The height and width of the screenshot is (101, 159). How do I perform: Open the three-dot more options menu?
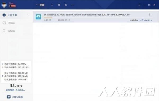pyautogui.click(x=73, y=5)
